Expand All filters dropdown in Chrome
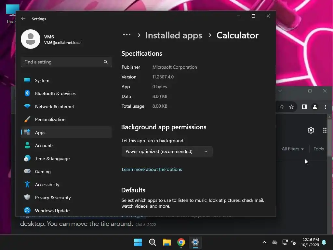The image size is (333, 250). click(x=292, y=149)
